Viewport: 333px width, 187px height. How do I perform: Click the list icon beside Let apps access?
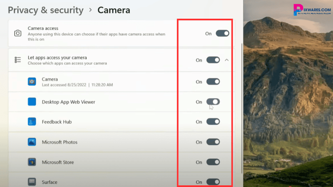[x=18, y=60]
